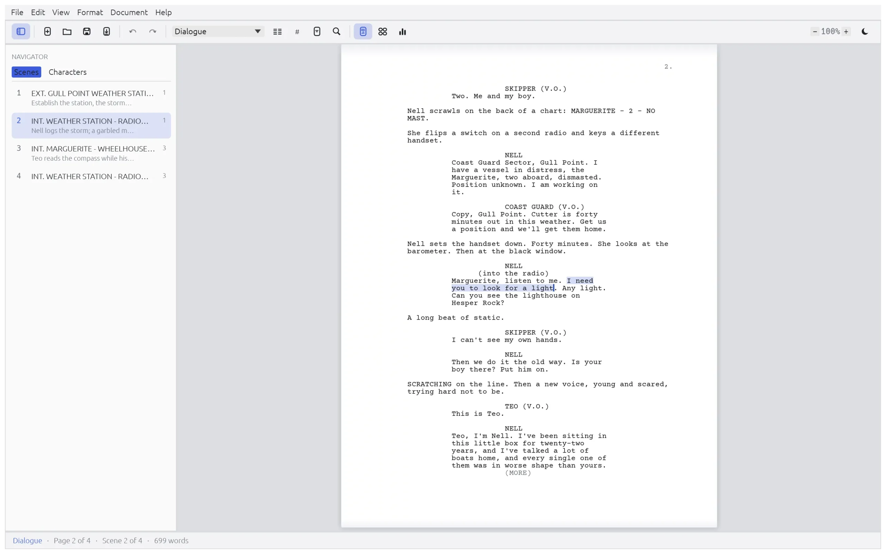Undo the last edit
This screenshot has height=554, width=886.
click(x=133, y=32)
